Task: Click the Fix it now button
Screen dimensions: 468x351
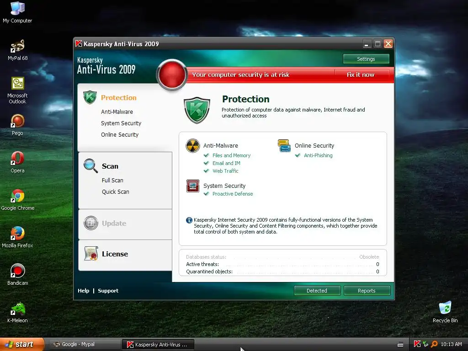Action: coord(361,75)
